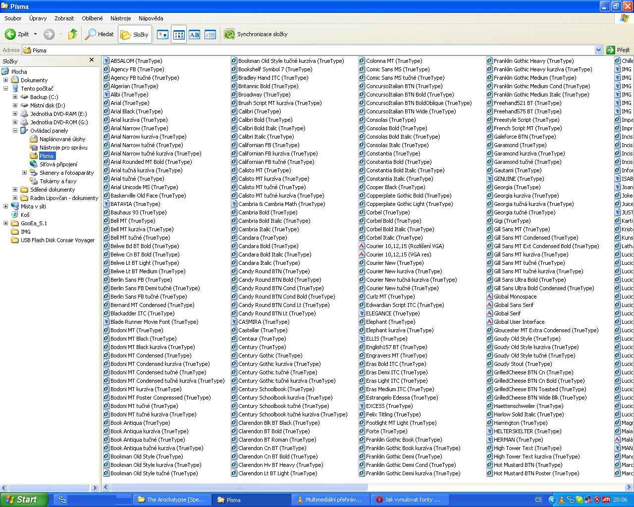
Task: Go back with the Zpět button
Action: pos(17,34)
